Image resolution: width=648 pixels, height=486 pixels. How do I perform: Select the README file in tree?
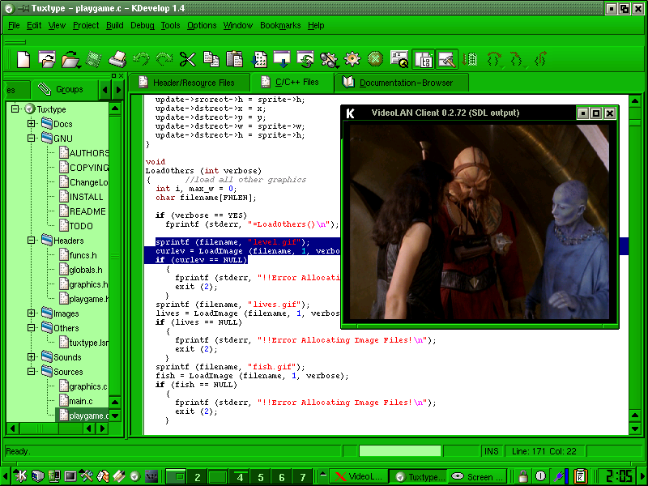tap(83, 211)
